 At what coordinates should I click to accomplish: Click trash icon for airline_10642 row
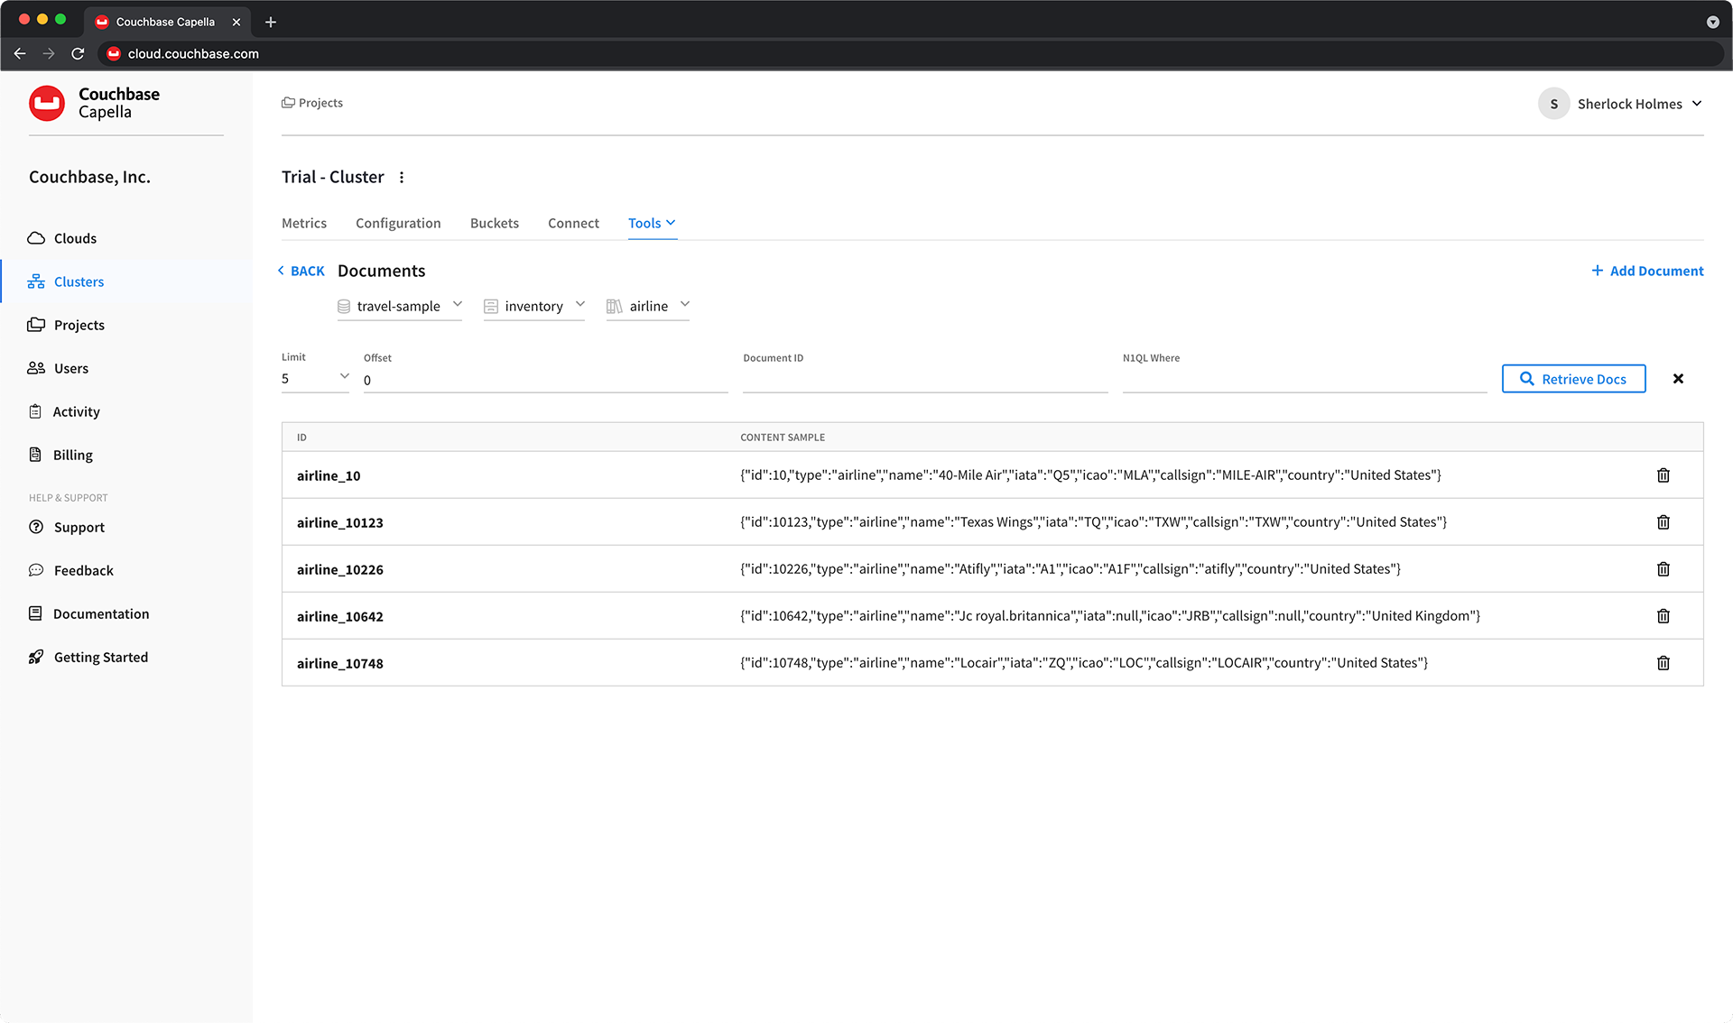(x=1663, y=616)
